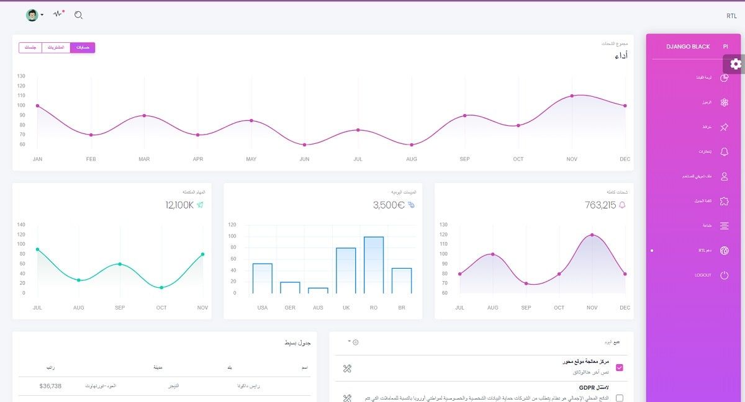Click the search magnifier in the top bar
745x402 pixels.
[78, 15]
